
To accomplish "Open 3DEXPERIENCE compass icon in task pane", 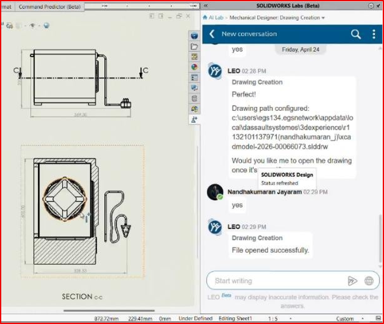I will click(x=194, y=36).
